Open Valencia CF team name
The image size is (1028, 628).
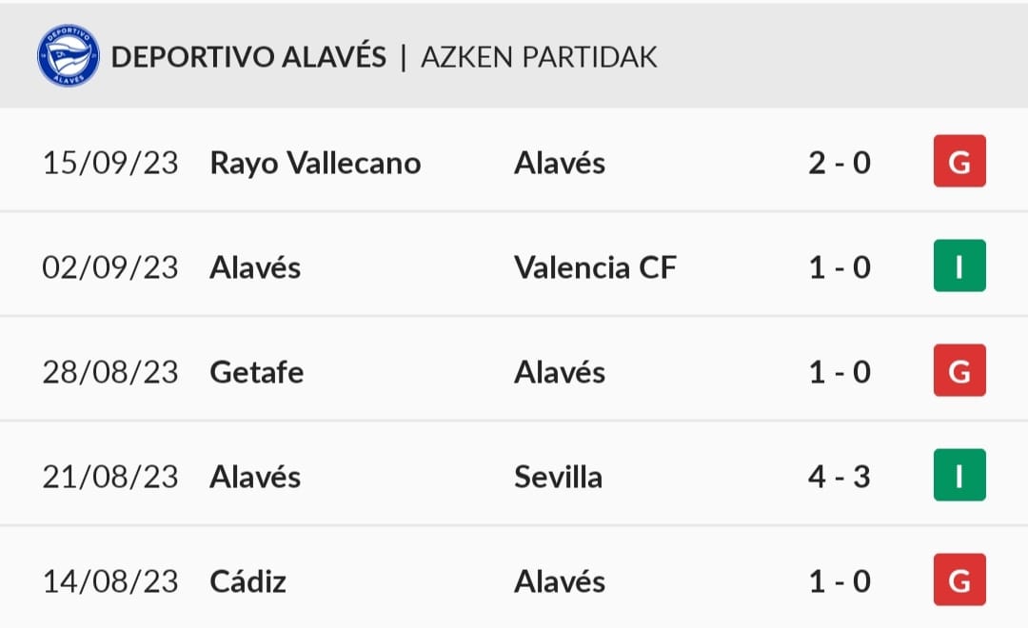(x=595, y=267)
